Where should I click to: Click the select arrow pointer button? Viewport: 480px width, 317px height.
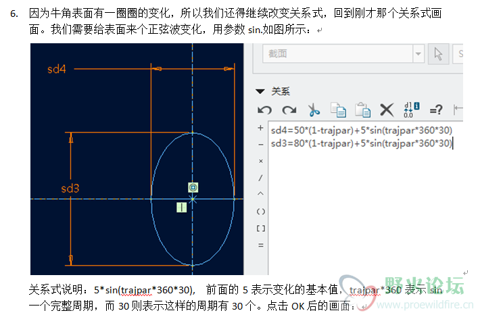[438, 54]
